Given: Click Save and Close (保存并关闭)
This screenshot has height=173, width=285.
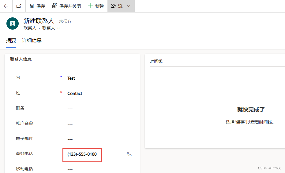Looking at the screenshot, I should click(66, 6).
